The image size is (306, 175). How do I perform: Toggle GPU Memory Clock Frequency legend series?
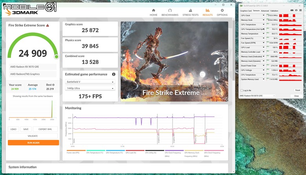tap(194, 153)
